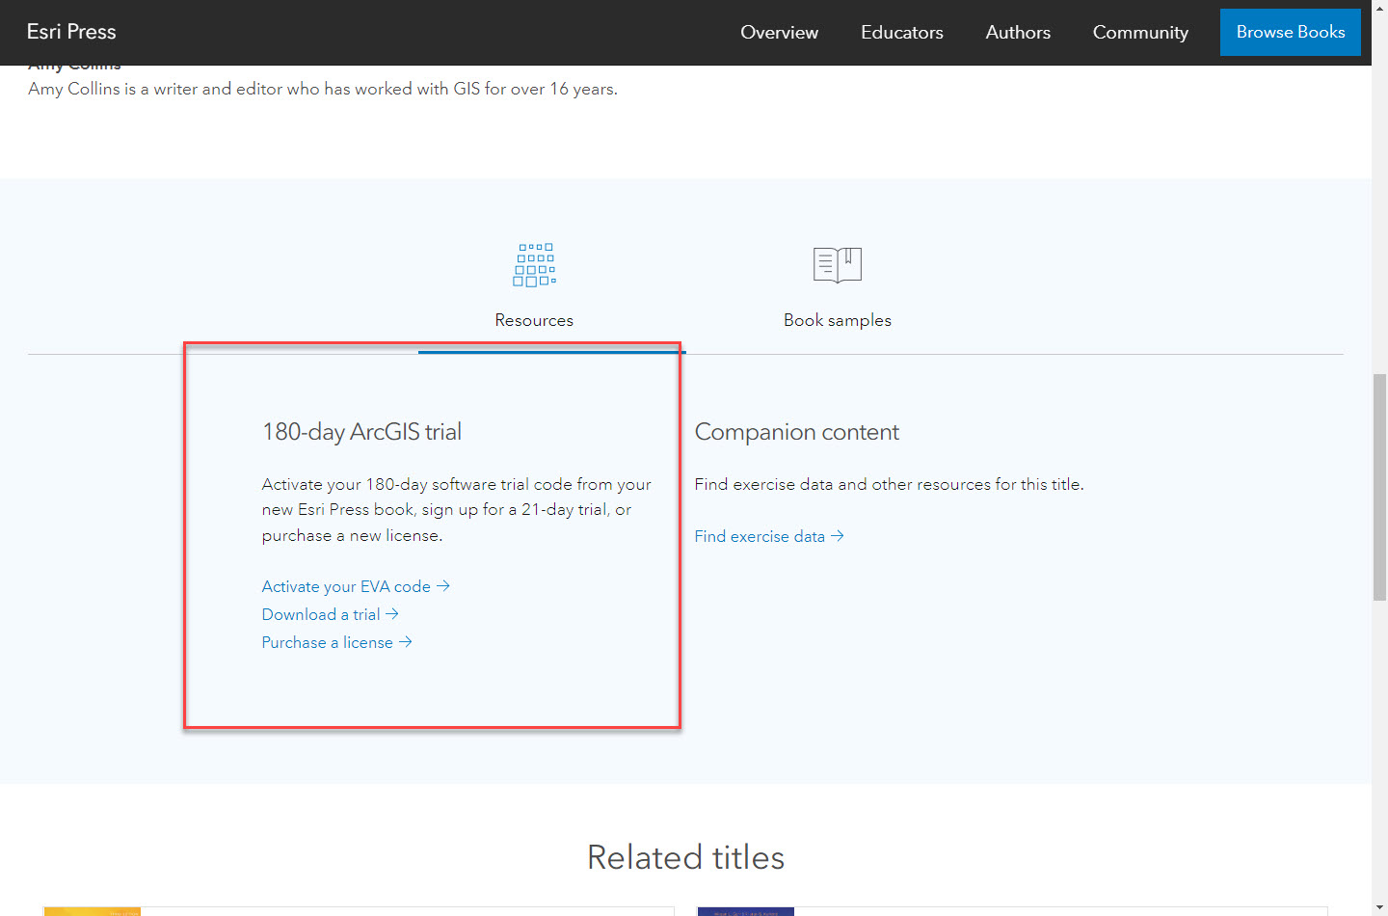
Task: Click the Book samples open-book icon
Action: [x=838, y=264]
